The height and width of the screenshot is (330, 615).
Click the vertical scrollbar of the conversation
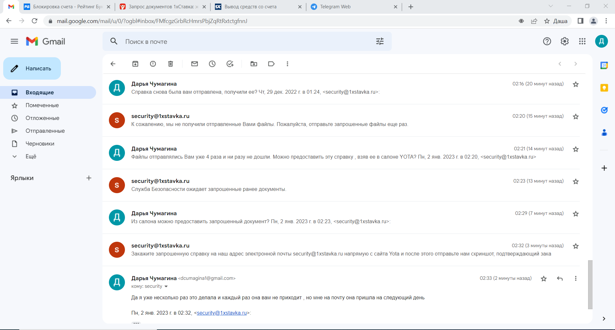pyautogui.click(x=590, y=285)
